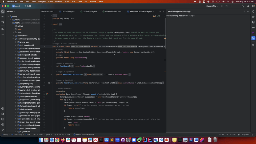This screenshot has width=256, height=144.
Task: Open the Commit tool window icon
Action: coord(3,17)
